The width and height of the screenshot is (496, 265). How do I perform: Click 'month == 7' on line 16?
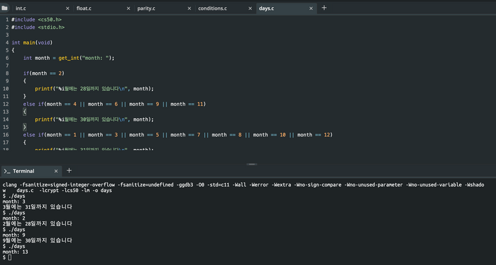pos(185,135)
